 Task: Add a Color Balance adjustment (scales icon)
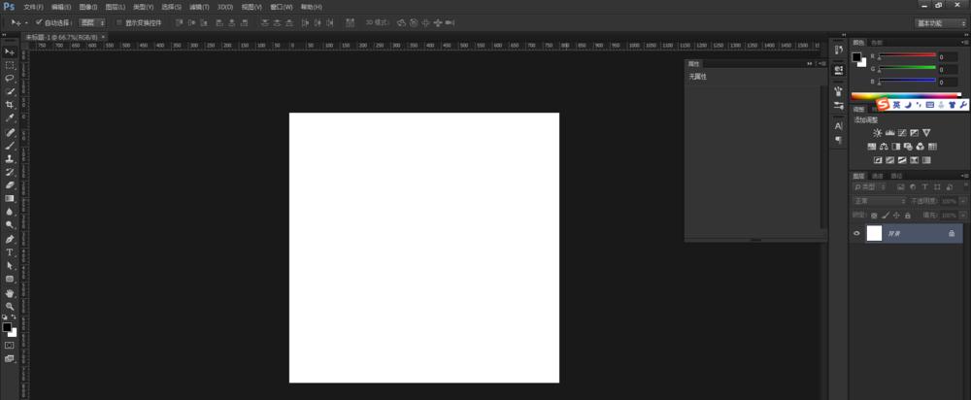click(884, 147)
